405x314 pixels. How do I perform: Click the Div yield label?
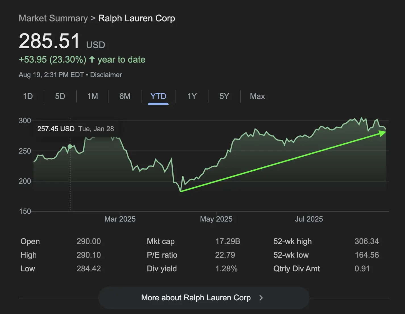(162, 269)
